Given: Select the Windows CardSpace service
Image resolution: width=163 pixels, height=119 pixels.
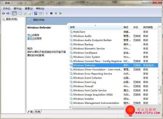Looking at the screenshot, I should (x=113, y=53).
